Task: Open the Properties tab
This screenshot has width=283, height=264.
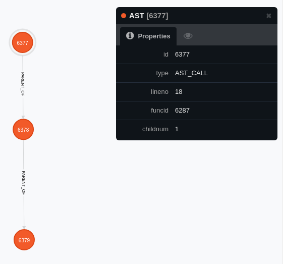Action: [148, 36]
